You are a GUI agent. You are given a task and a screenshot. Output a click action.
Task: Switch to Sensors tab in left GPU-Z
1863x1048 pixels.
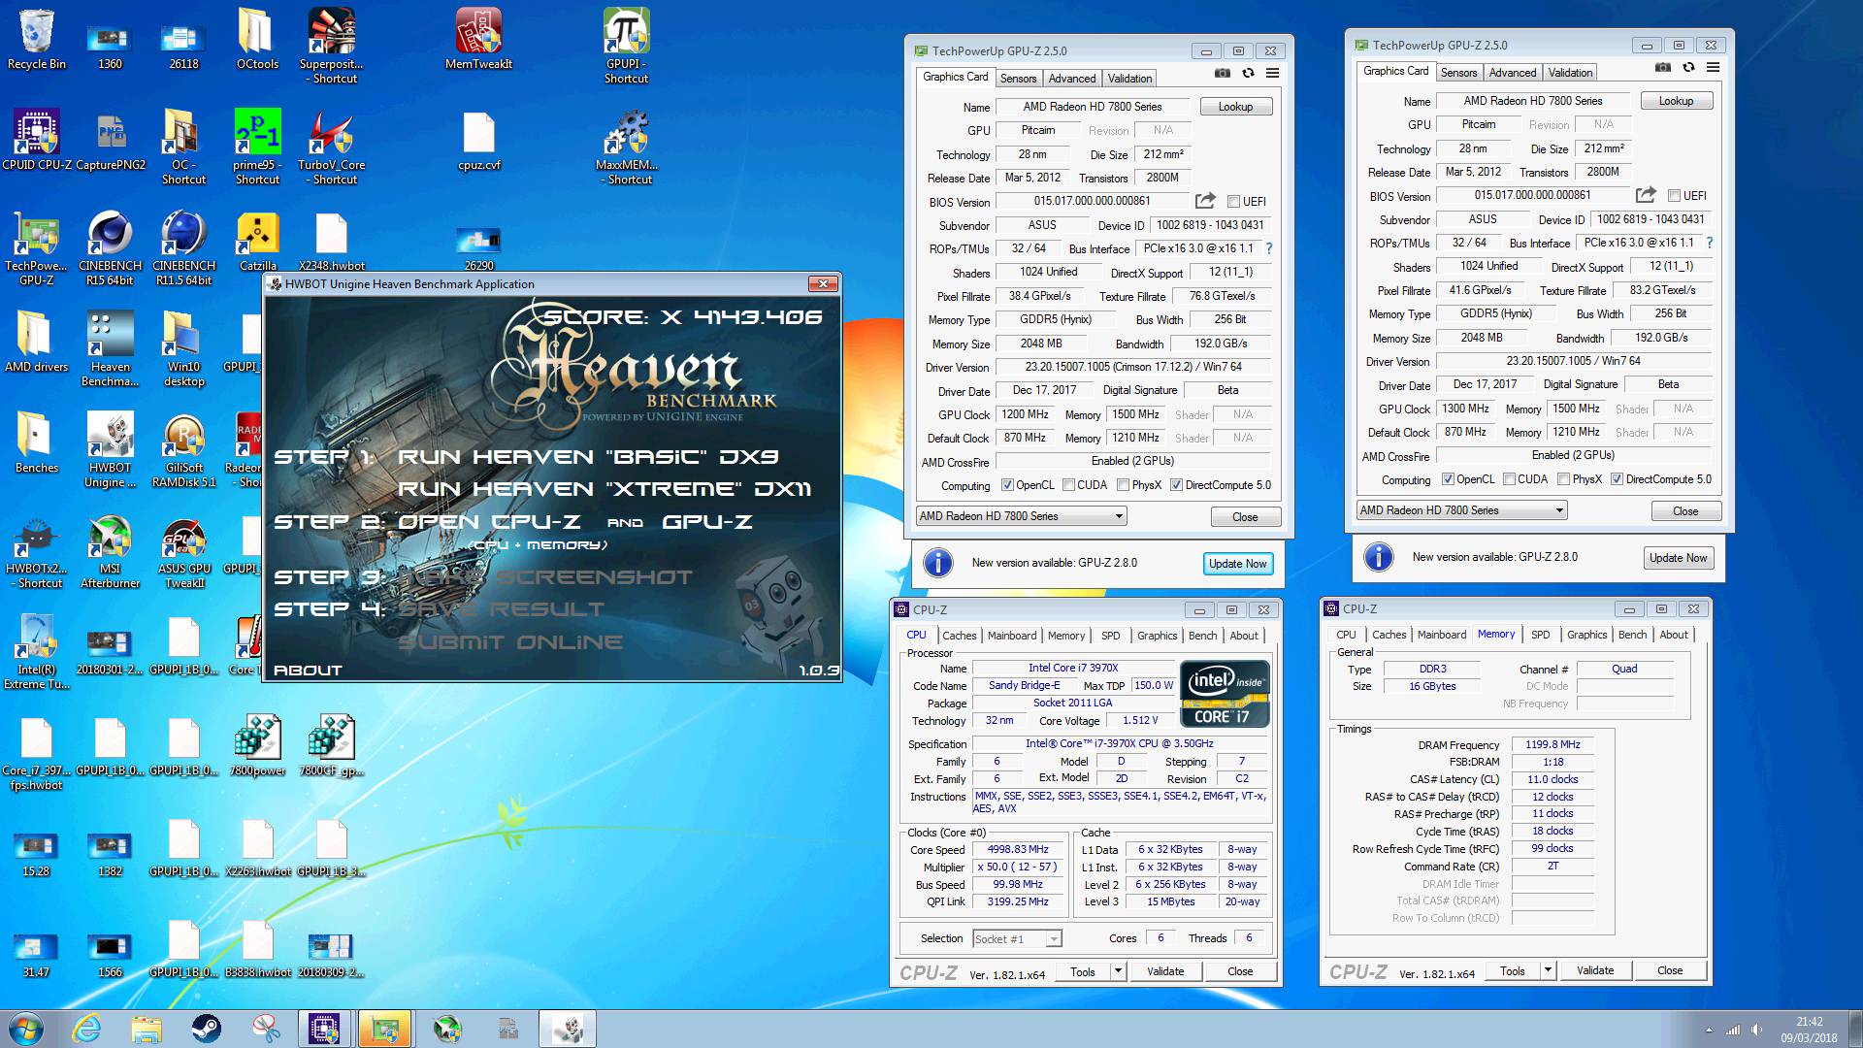pyautogui.click(x=1018, y=79)
